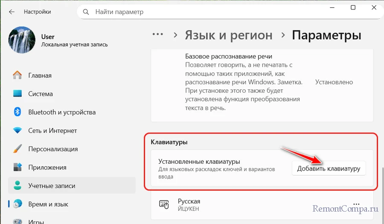Click the Приложения apps icon
This screenshot has height=224, width=384.
17,168
